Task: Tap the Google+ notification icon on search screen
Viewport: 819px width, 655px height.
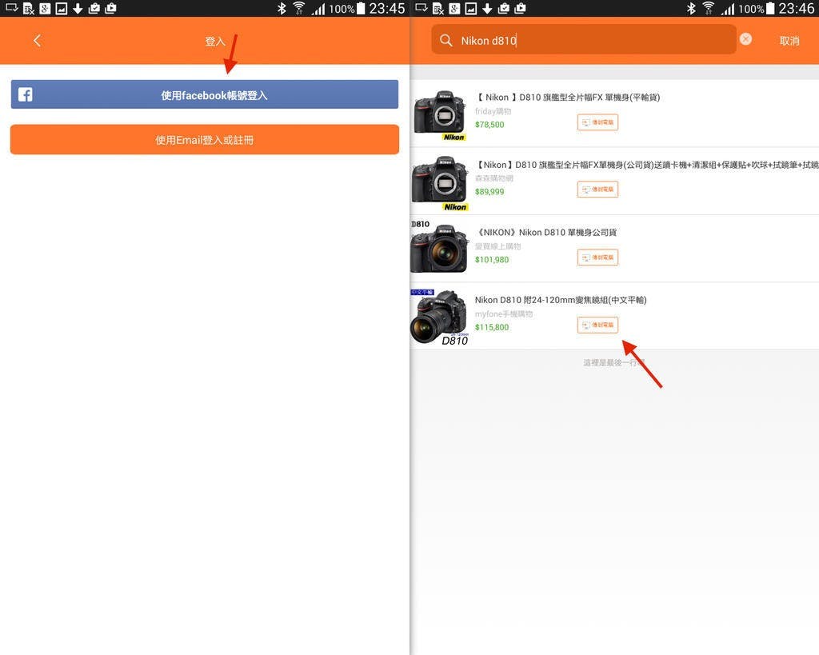Action: pos(454,8)
